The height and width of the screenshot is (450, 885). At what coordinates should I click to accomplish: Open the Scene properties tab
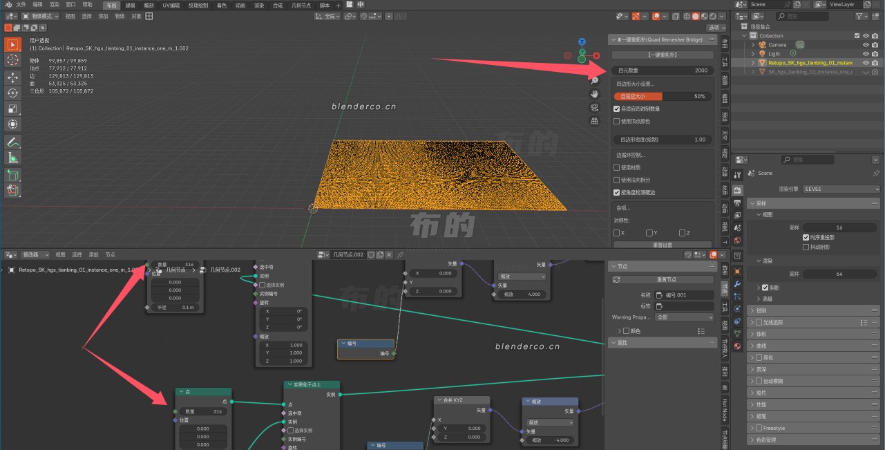[x=737, y=227]
